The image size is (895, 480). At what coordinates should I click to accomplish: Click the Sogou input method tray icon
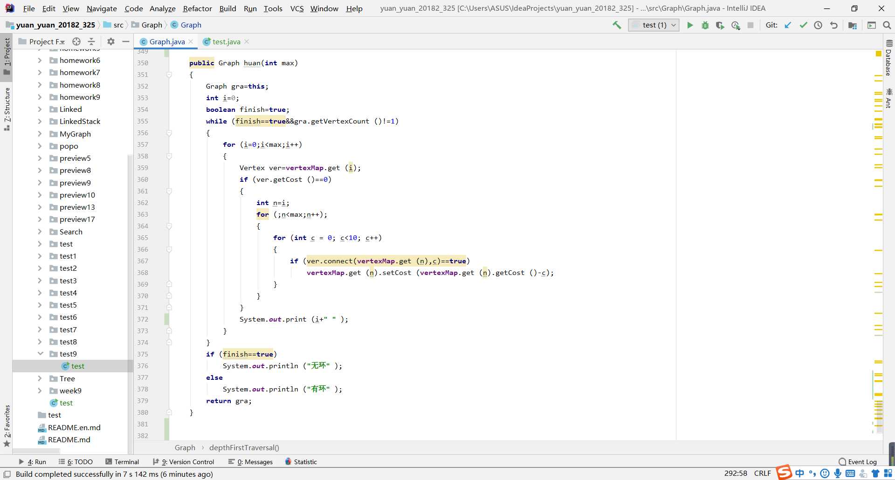tap(784, 472)
